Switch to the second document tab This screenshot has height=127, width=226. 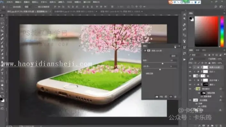coord(75,11)
